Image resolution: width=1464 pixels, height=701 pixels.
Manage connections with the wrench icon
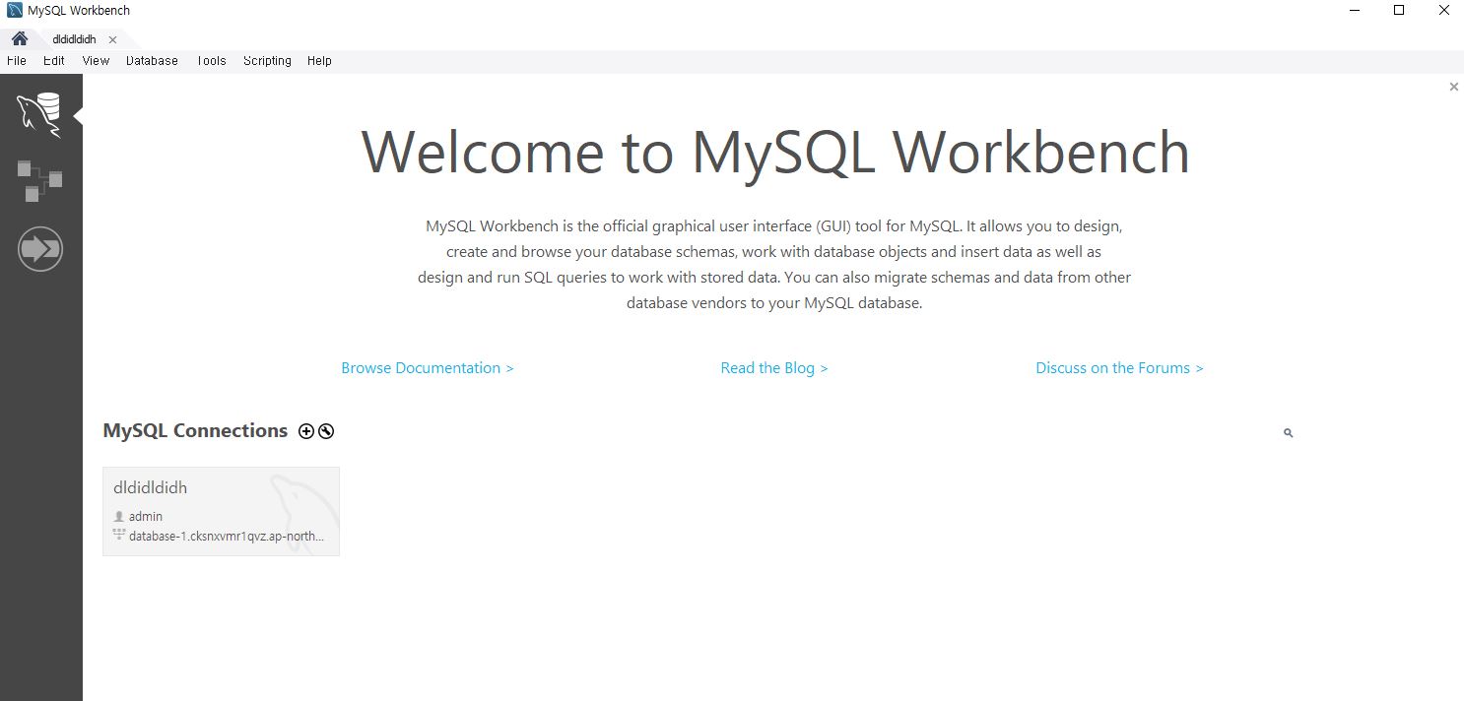[326, 431]
